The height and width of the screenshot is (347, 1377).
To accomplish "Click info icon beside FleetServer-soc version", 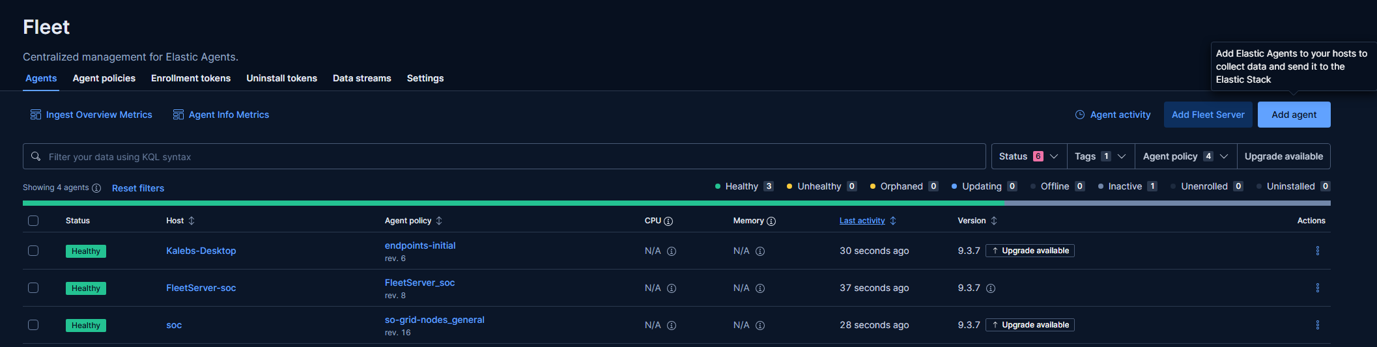I will (991, 288).
